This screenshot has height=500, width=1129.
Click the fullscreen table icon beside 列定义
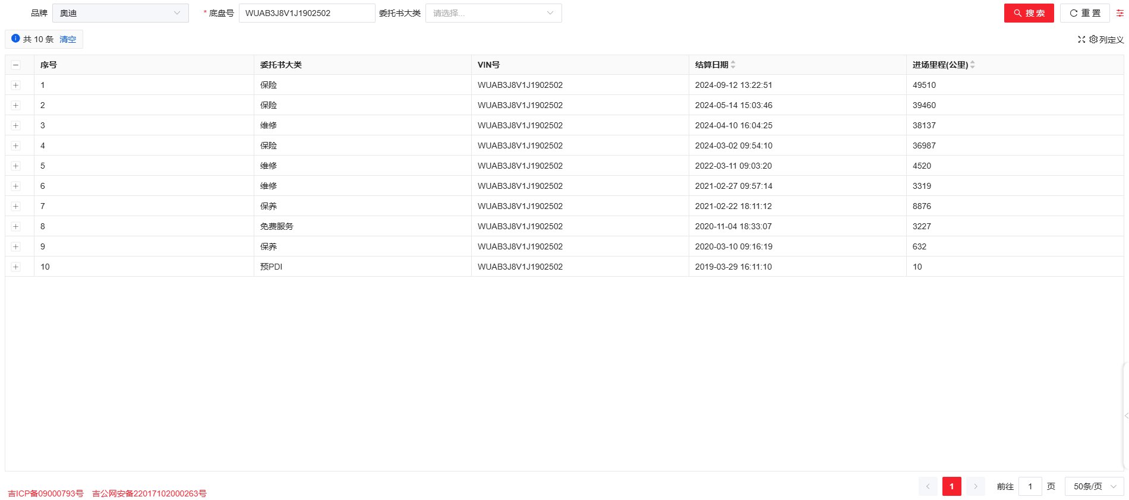(x=1081, y=40)
